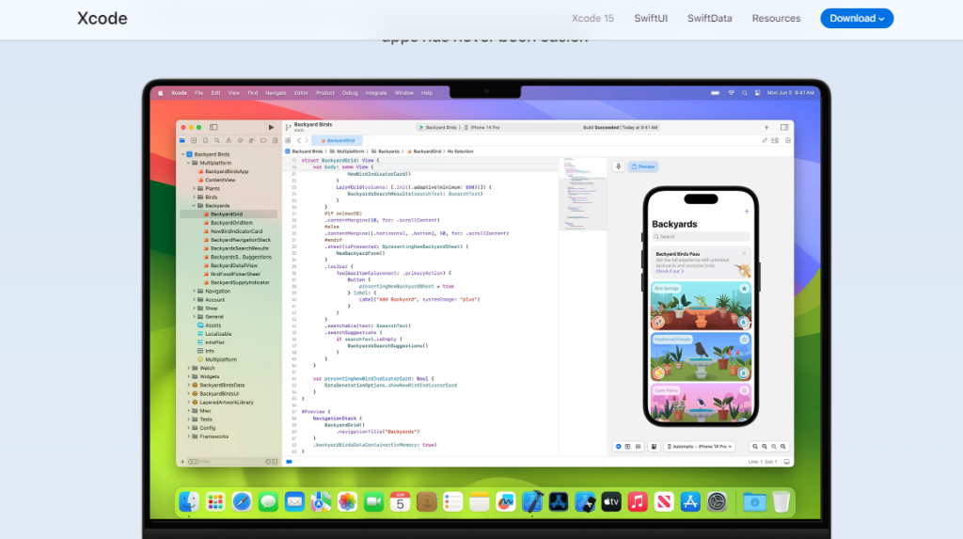Go forward with the editor forward arrow
The image size is (963, 539).
coord(308,141)
